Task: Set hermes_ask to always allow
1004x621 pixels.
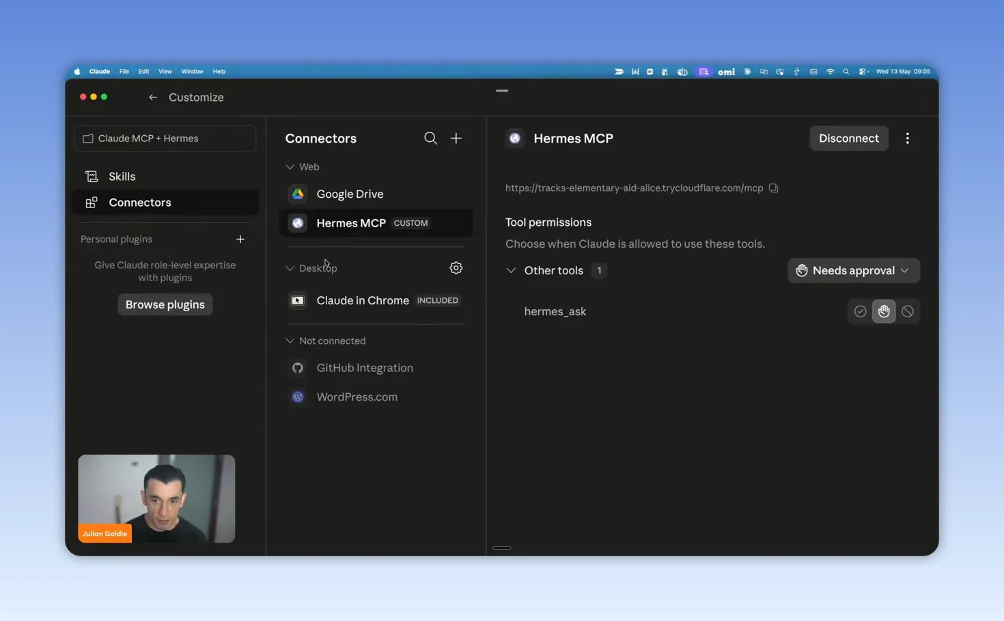Action: click(860, 311)
